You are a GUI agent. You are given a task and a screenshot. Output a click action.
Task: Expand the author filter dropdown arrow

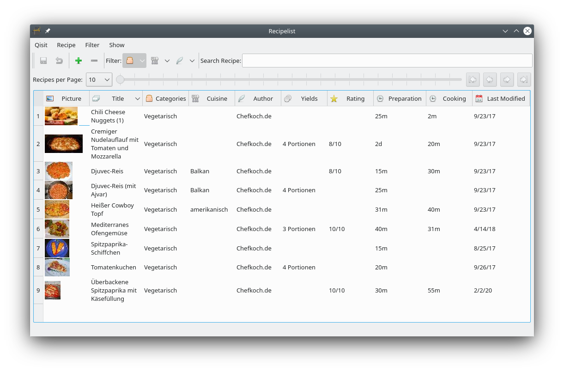(192, 61)
